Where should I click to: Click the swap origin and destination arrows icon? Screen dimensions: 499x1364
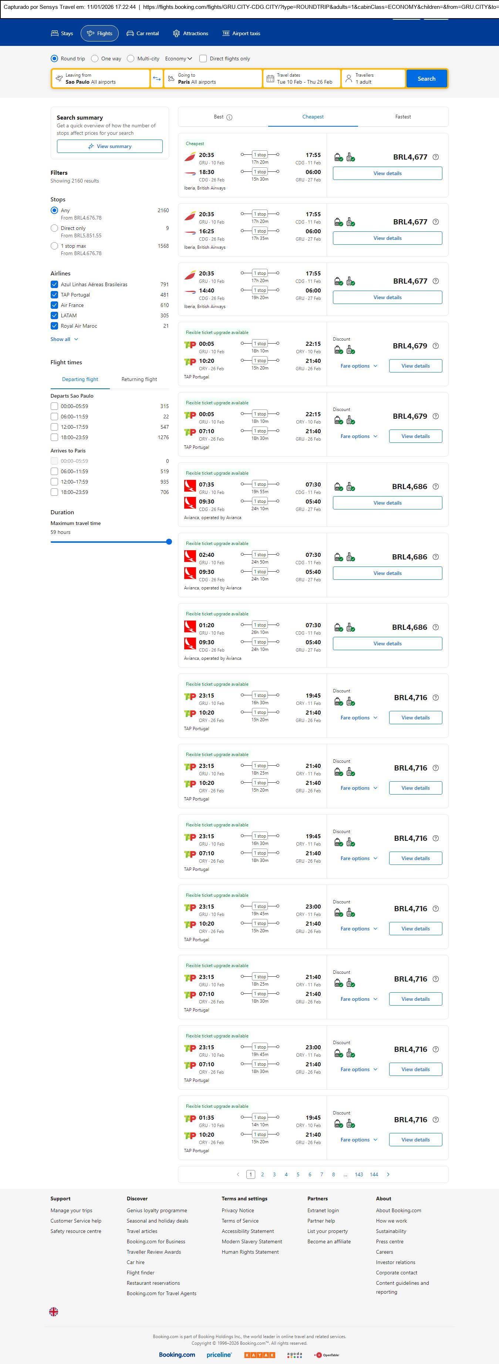(x=156, y=78)
